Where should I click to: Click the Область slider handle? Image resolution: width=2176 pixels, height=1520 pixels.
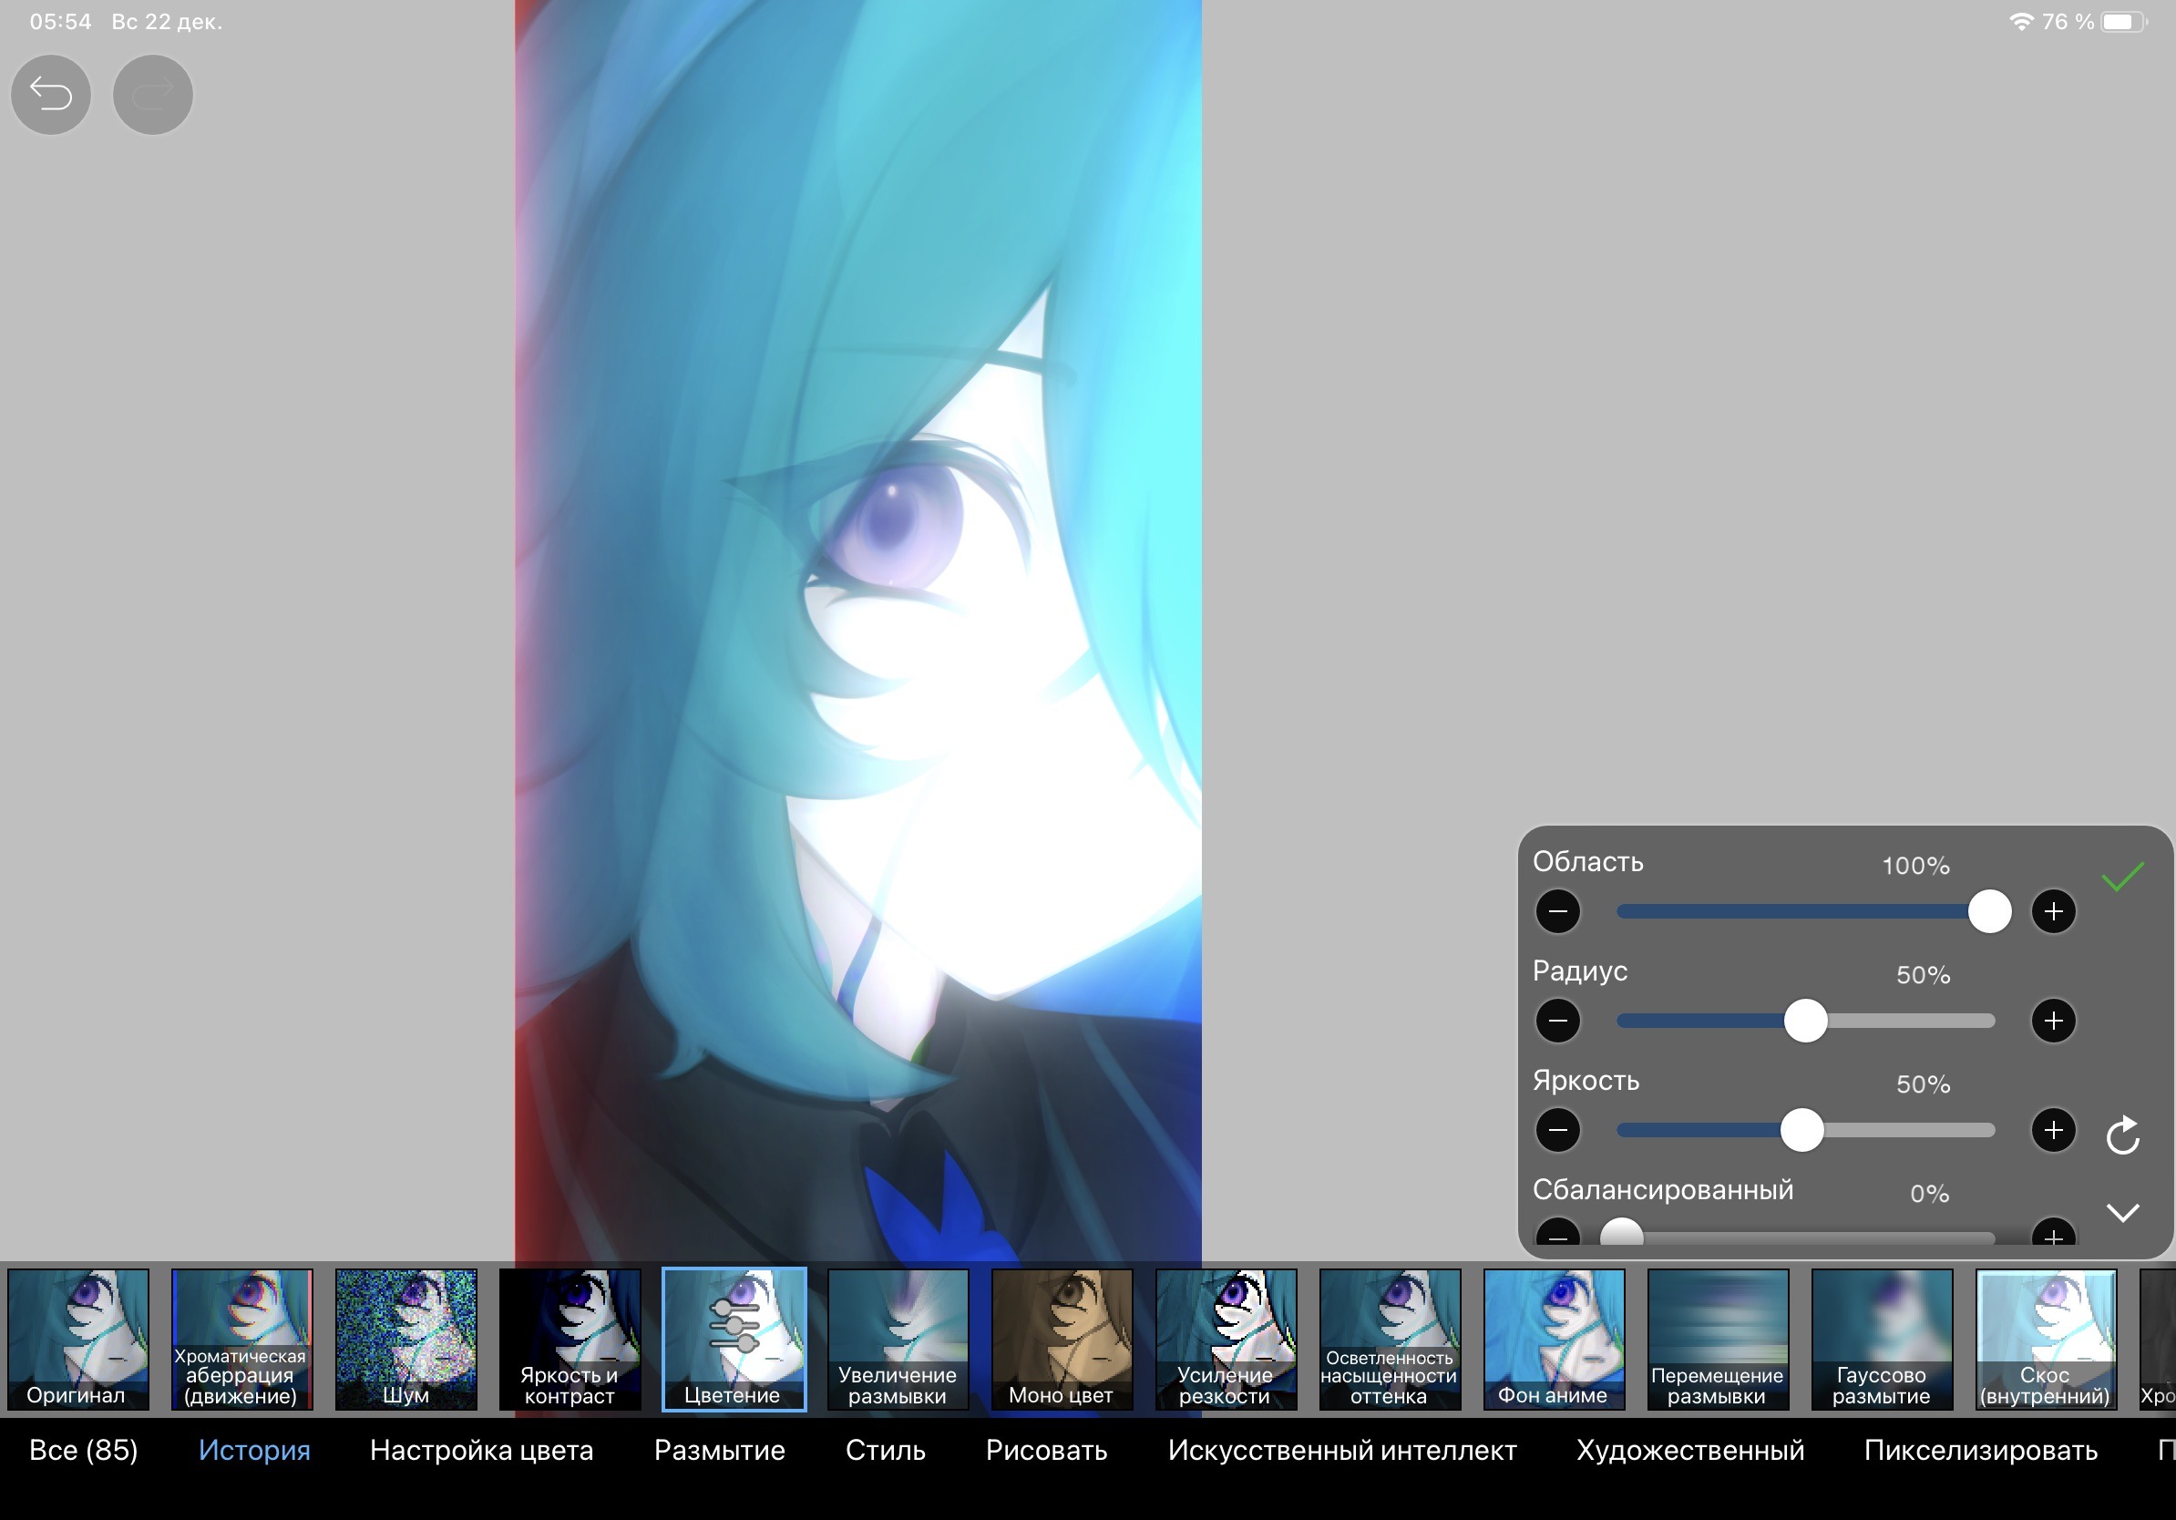[1989, 911]
